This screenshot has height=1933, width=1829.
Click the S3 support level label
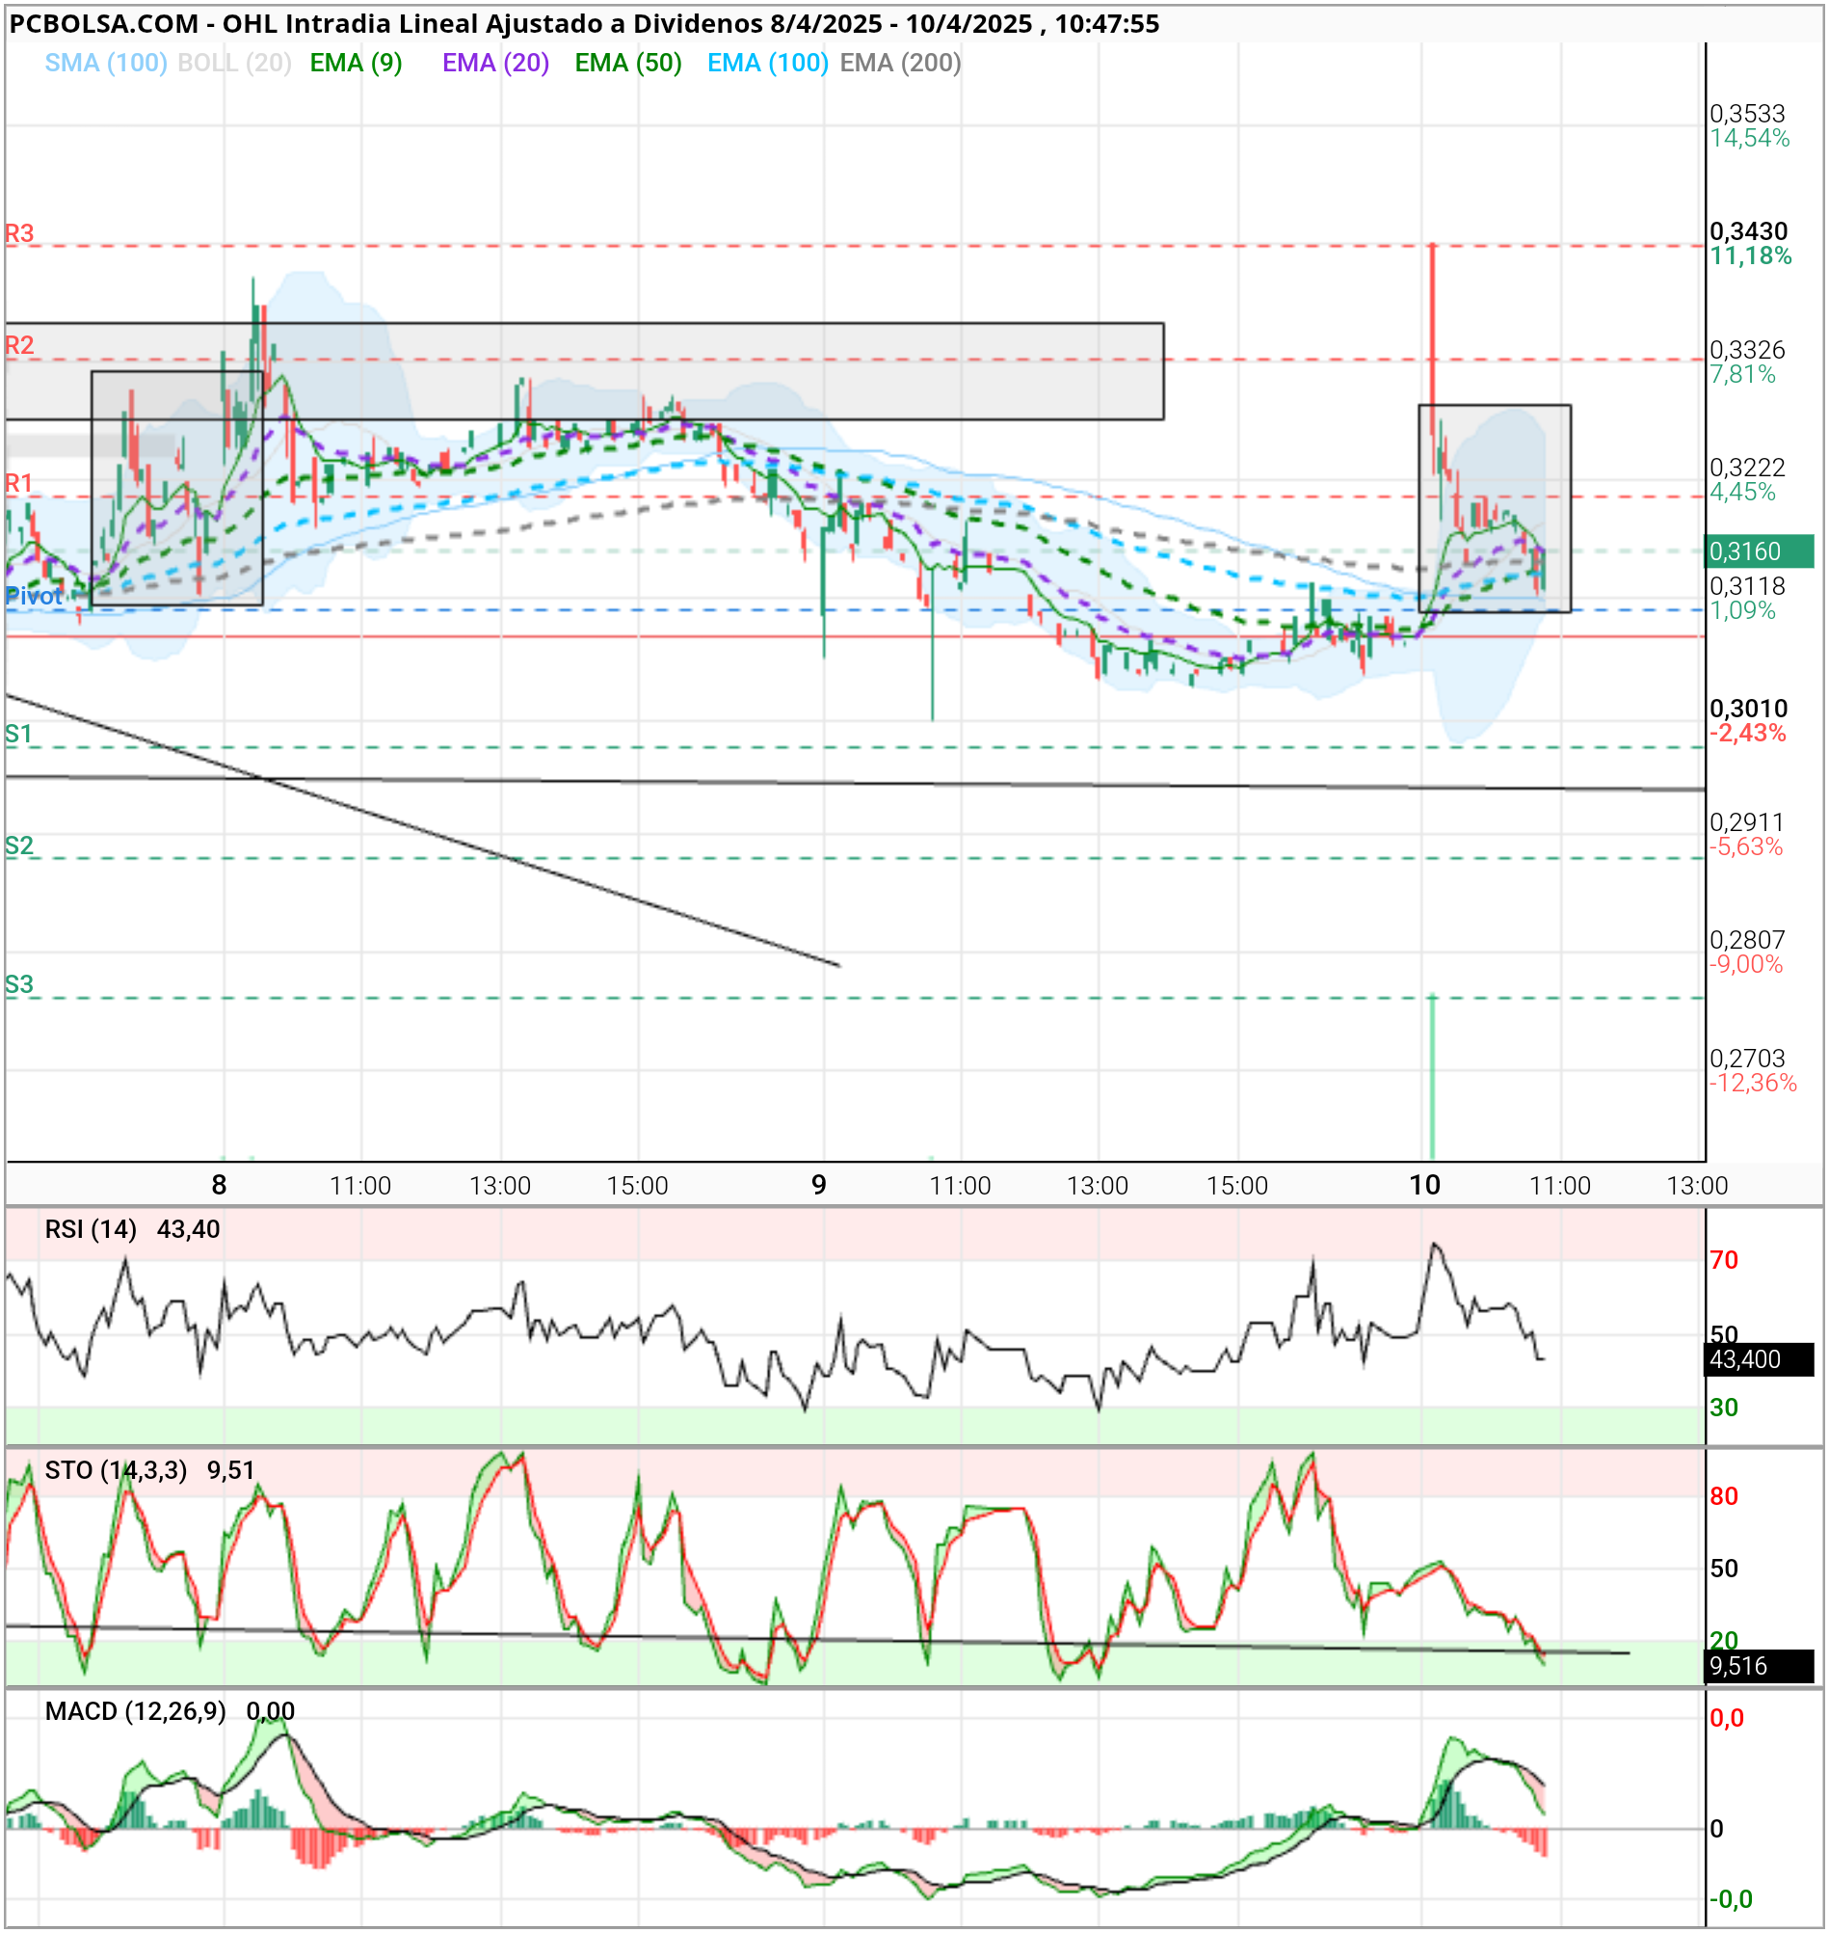18,984
